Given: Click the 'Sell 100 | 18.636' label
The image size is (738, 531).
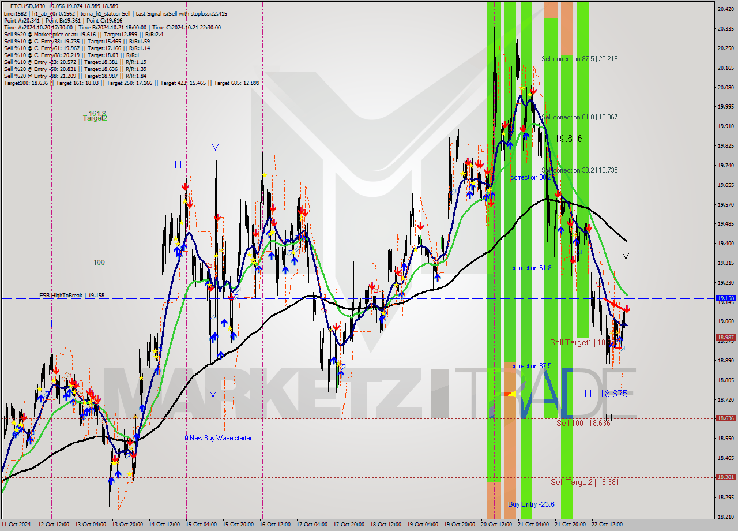Looking at the screenshot, I should (x=583, y=423).
